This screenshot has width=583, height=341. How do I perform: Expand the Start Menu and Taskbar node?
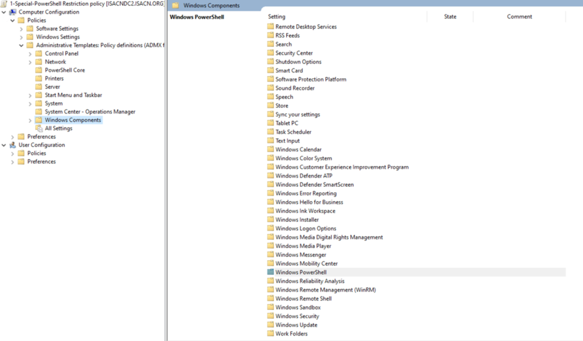[x=30, y=96]
